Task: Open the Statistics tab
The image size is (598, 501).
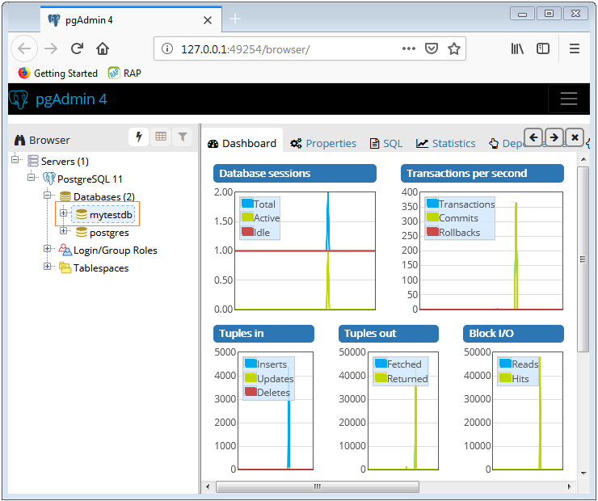Action: [446, 143]
